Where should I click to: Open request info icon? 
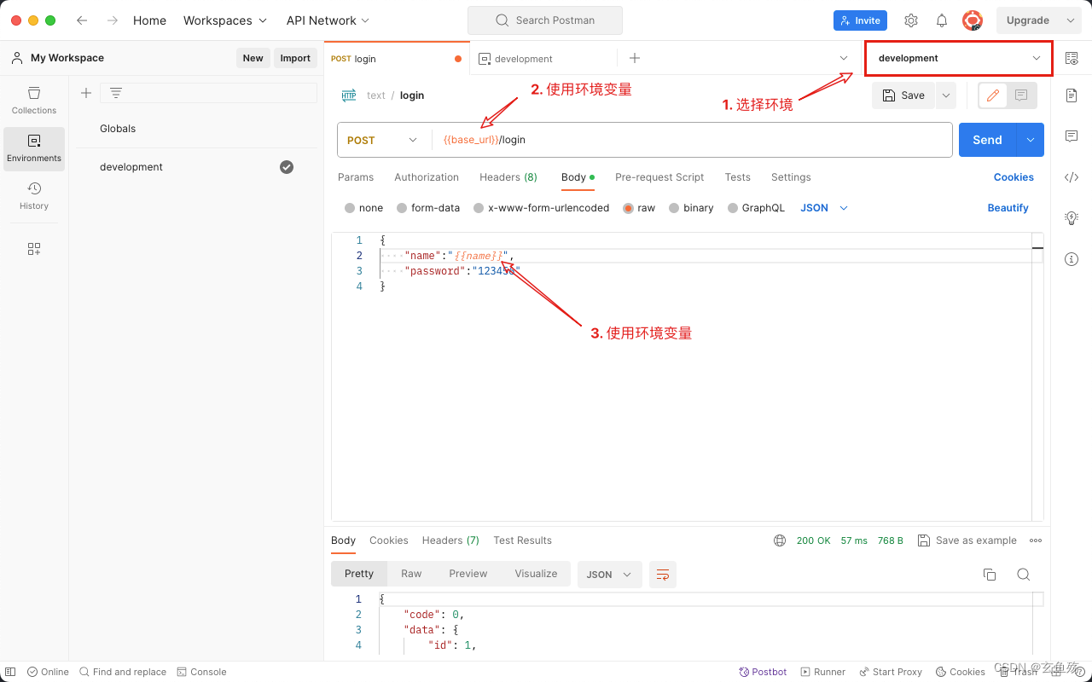point(1072,259)
